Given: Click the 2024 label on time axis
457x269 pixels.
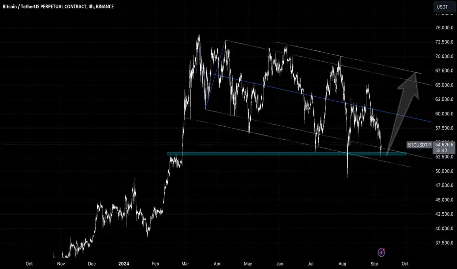Looking at the screenshot, I should point(124,264).
